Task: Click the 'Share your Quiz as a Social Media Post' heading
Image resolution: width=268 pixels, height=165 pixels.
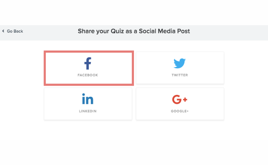Action: point(134,31)
